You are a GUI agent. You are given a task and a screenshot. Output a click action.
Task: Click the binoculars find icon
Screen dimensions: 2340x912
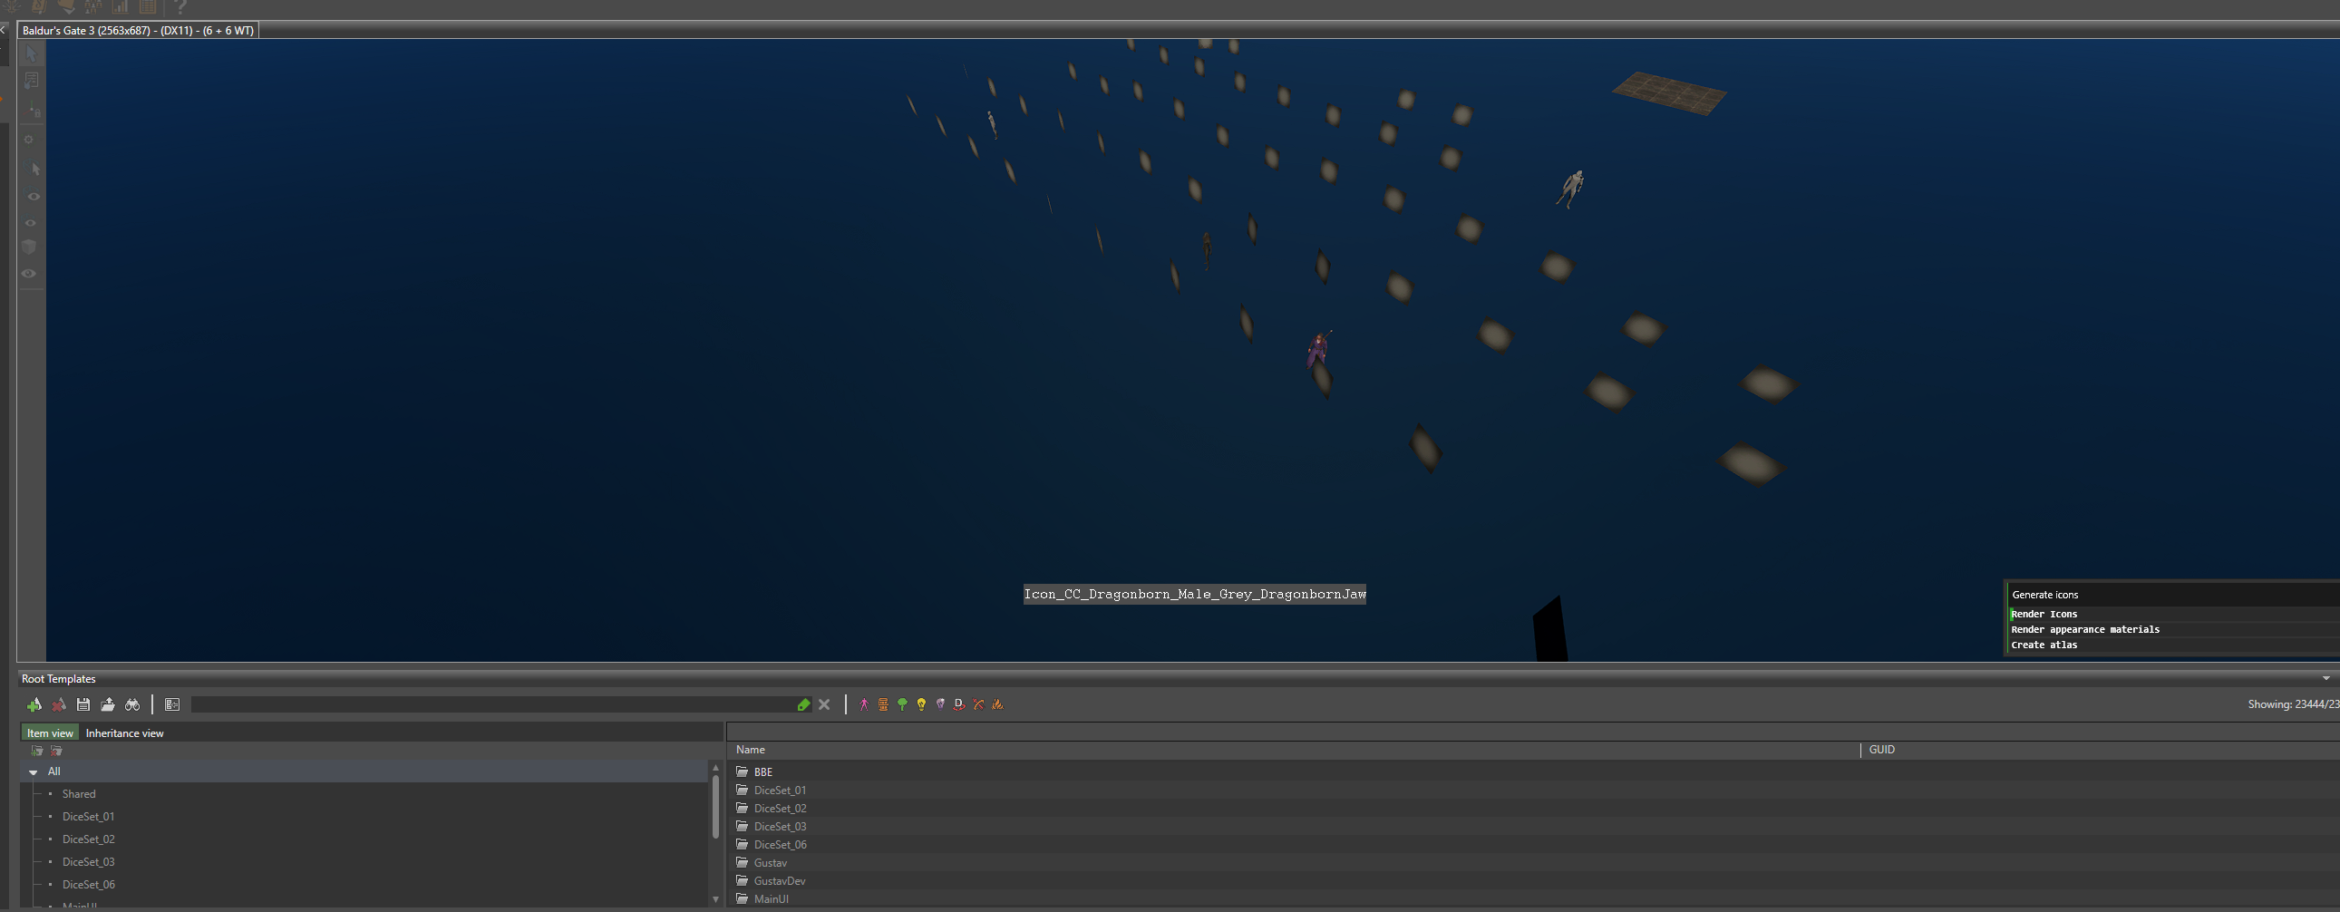pos(132,705)
